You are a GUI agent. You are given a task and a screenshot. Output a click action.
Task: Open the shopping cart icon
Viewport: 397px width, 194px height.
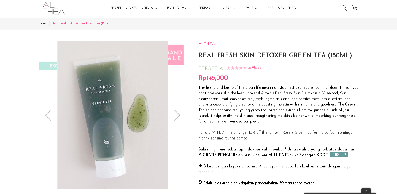[x=355, y=8]
